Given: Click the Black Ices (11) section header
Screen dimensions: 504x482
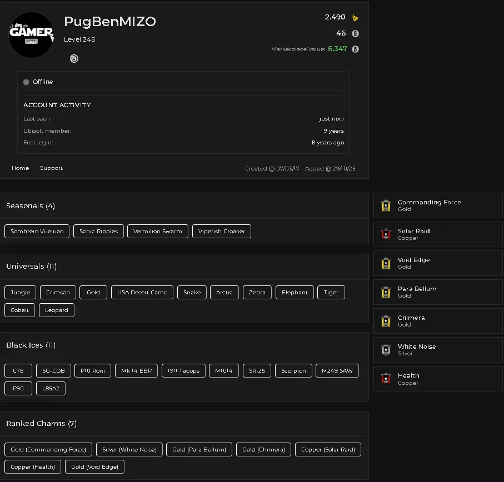Looking at the screenshot, I should coord(31,345).
